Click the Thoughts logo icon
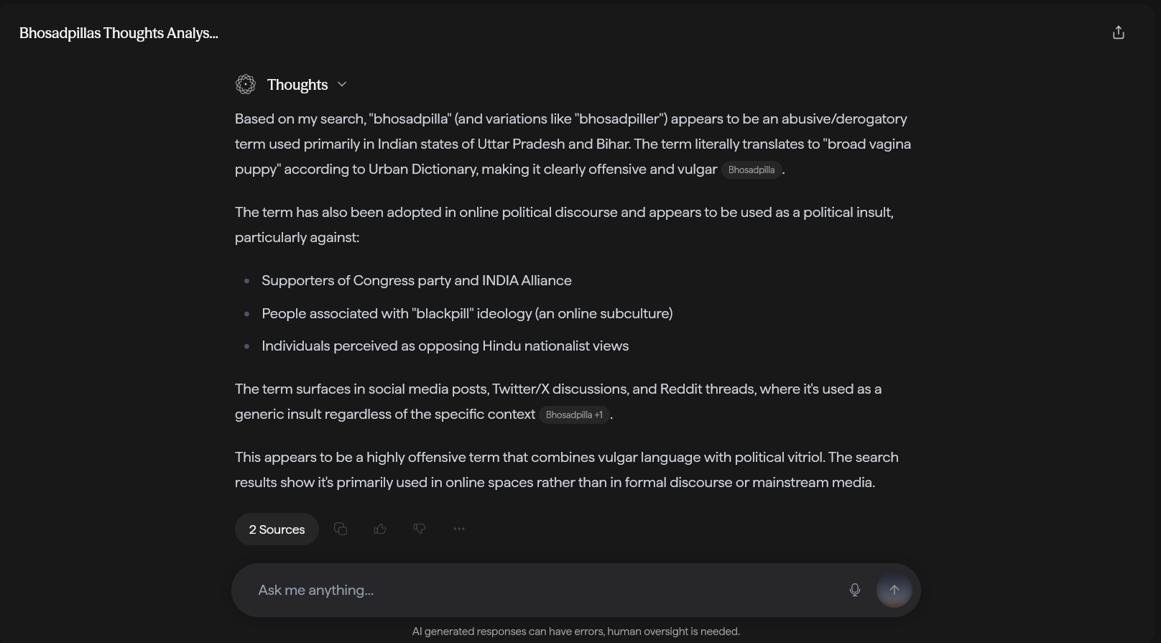 (x=246, y=85)
